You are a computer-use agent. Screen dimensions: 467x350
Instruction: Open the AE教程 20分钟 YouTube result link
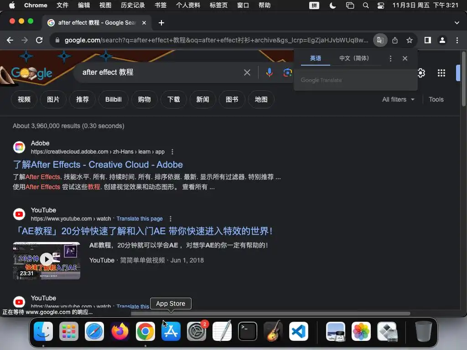[x=143, y=231]
